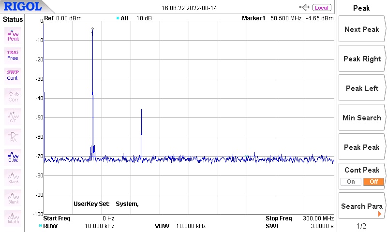Viewport: 387px width, 232px height.
Task: Click the Status panel header
Action: coord(13,19)
